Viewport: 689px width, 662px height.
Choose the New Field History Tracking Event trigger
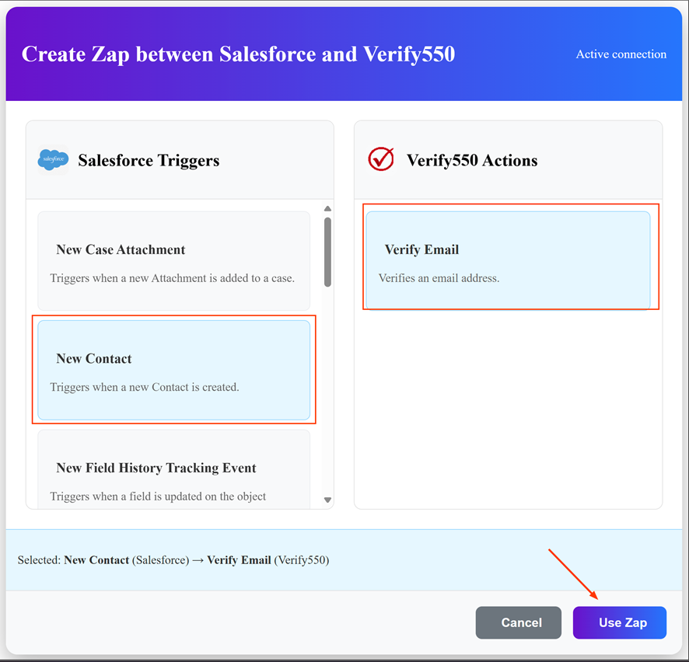tap(173, 469)
